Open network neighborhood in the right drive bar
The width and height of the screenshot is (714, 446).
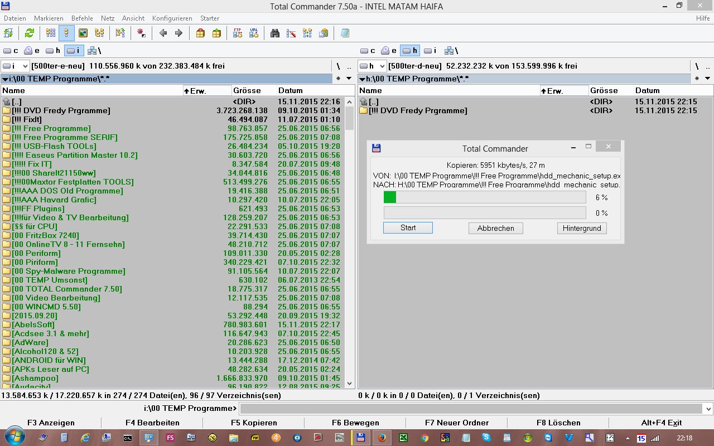[x=450, y=51]
